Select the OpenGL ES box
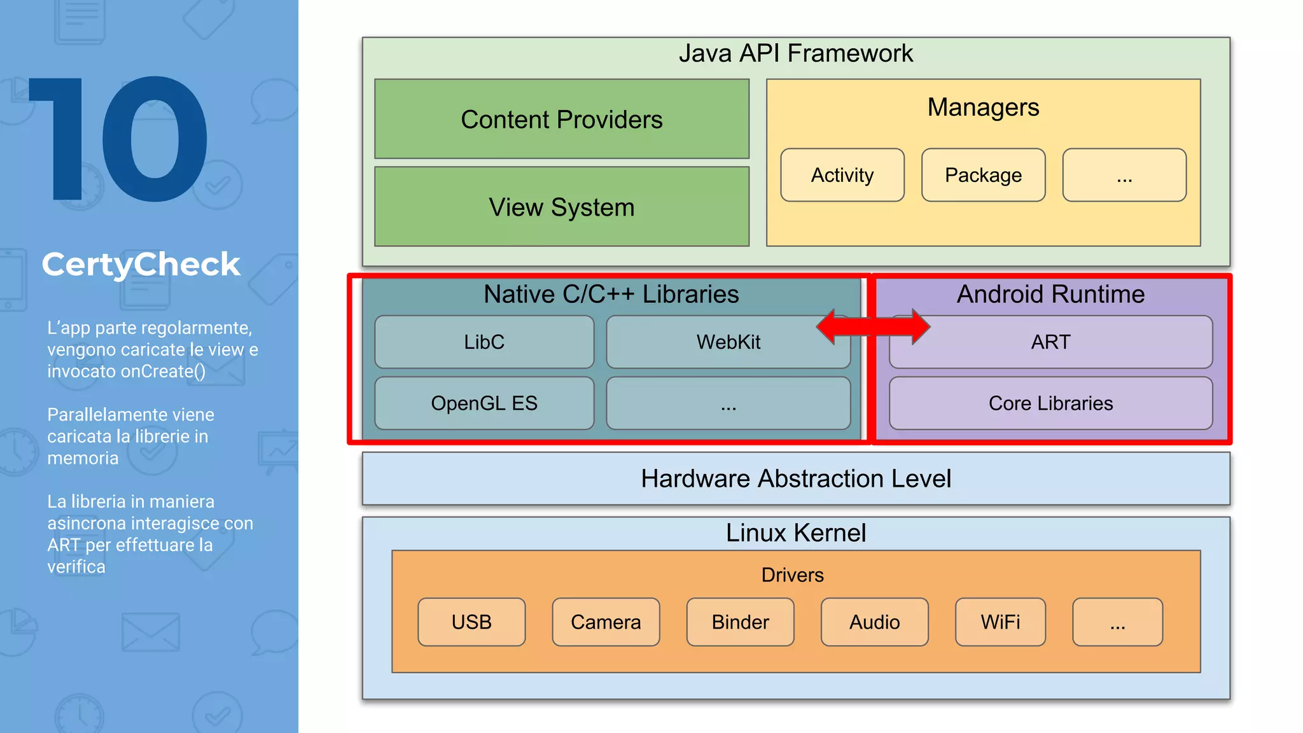Viewport: 1303px width, 733px height. (484, 403)
